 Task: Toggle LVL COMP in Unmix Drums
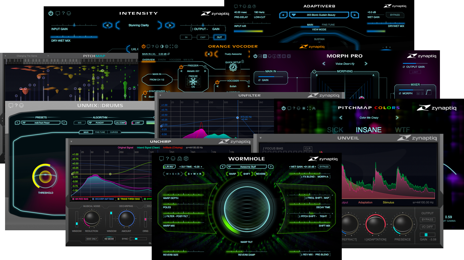(120, 123)
